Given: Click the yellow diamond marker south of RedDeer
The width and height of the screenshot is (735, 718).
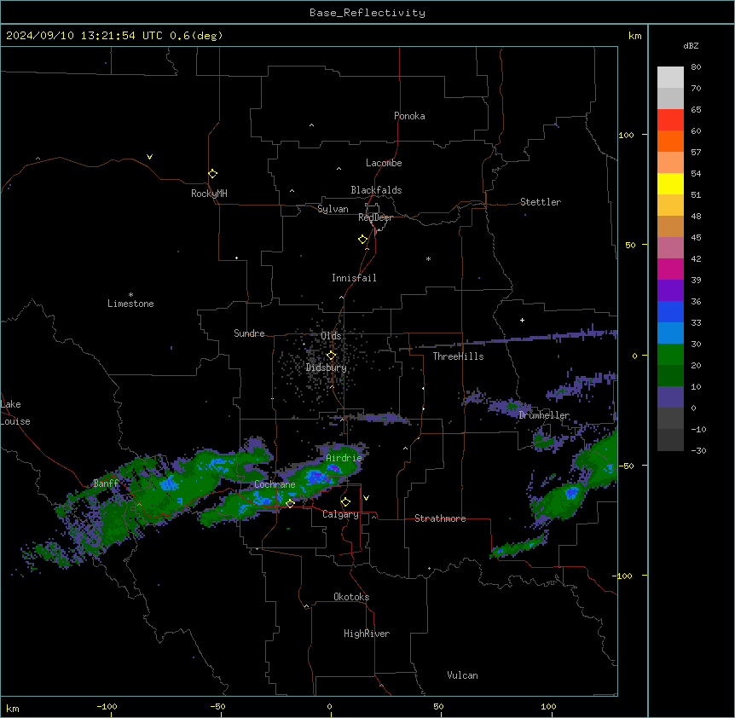Looking at the screenshot, I should pos(363,240).
